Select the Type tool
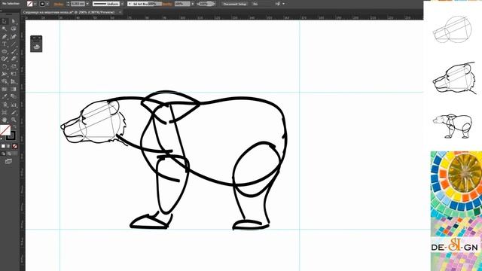The width and height of the screenshot is (482, 271). (5, 44)
